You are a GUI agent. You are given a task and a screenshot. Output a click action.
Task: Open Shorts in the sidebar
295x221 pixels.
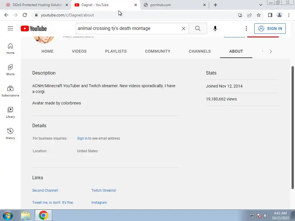(10, 70)
